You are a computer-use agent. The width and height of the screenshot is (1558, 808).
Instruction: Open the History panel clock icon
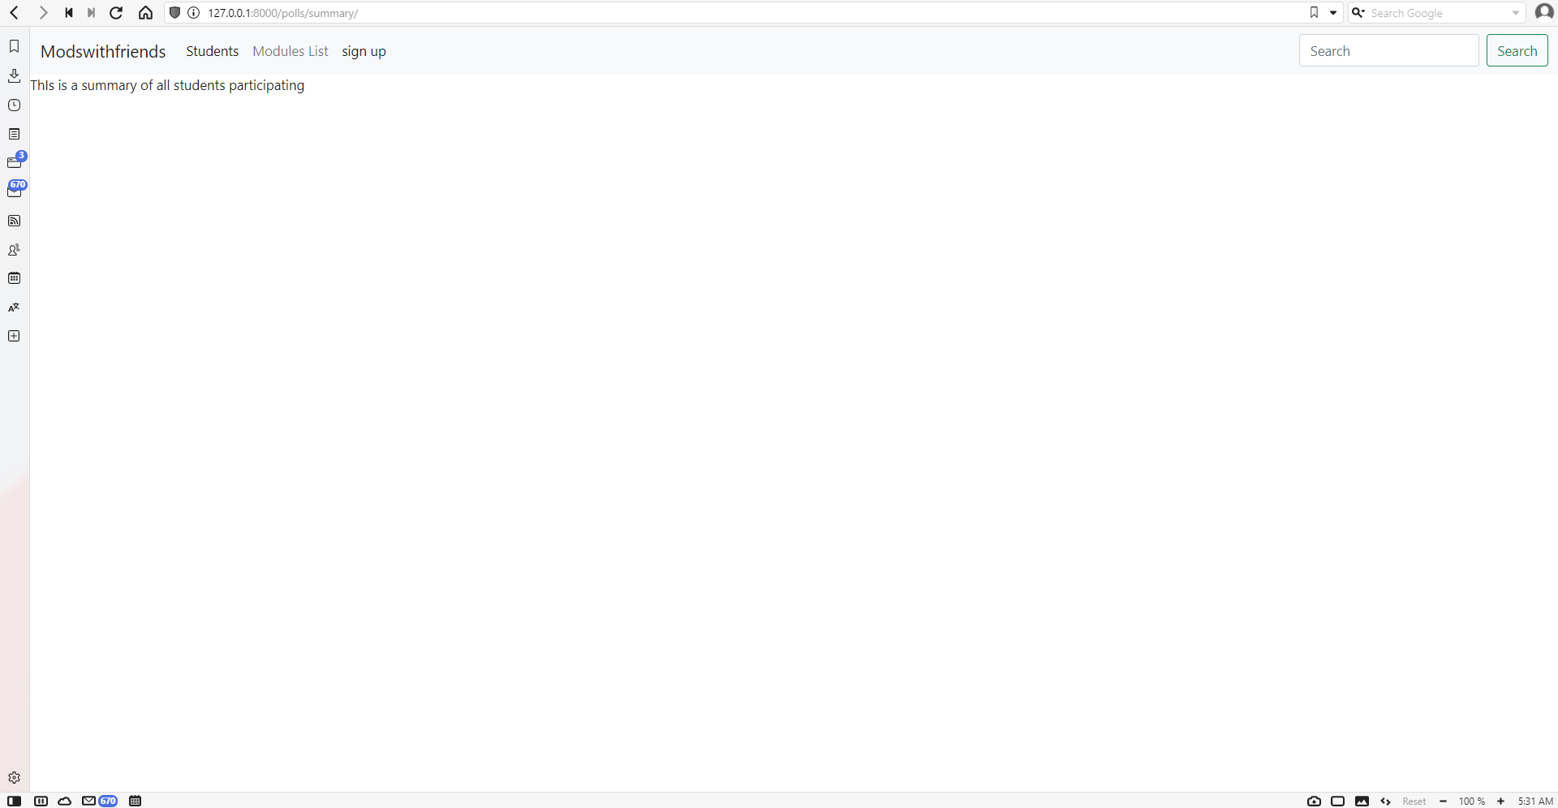point(14,105)
